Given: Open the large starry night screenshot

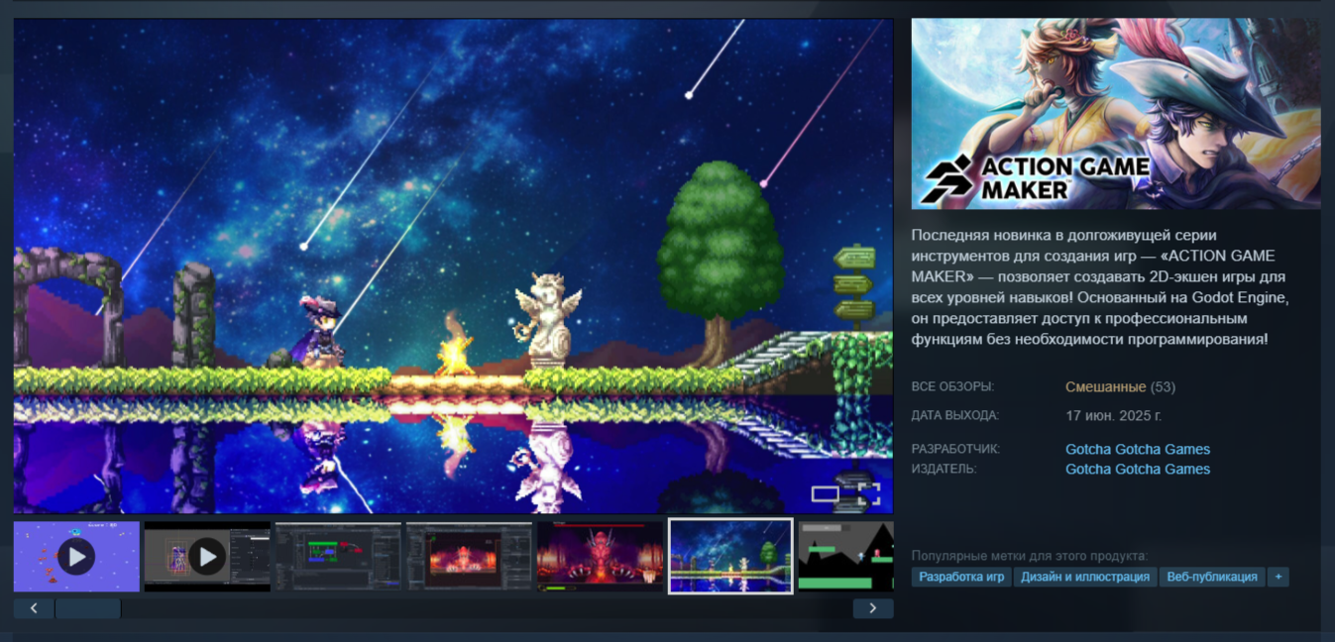Looking at the screenshot, I should 453,266.
